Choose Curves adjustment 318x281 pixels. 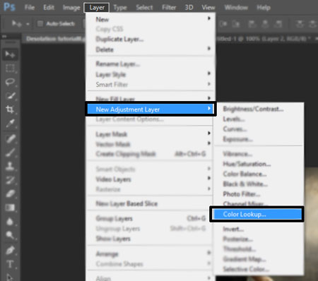[259, 129]
